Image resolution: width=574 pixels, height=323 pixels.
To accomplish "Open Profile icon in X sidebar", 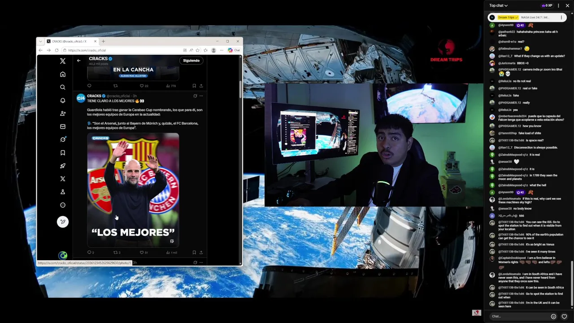I will (x=63, y=192).
